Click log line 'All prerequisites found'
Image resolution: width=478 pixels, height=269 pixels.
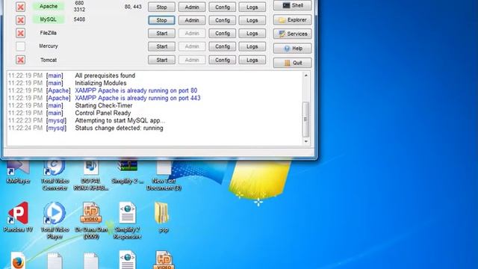coord(105,75)
